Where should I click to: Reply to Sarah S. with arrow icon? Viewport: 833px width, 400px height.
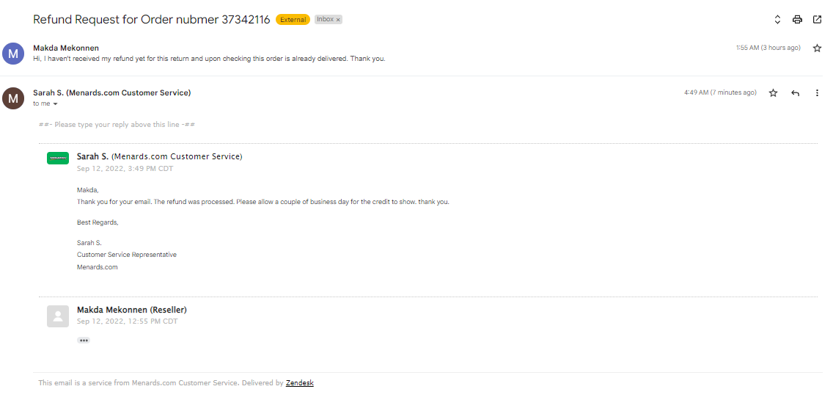[796, 93]
